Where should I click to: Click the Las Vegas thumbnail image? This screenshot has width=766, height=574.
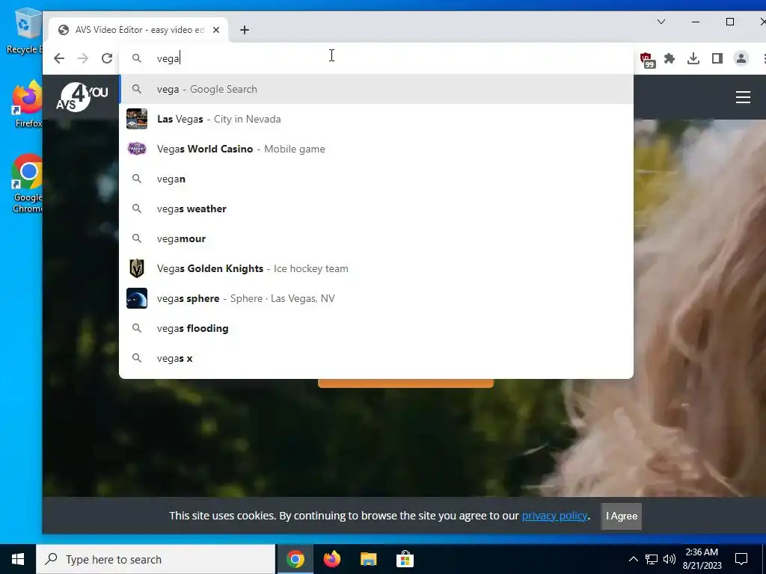pos(137,119)
